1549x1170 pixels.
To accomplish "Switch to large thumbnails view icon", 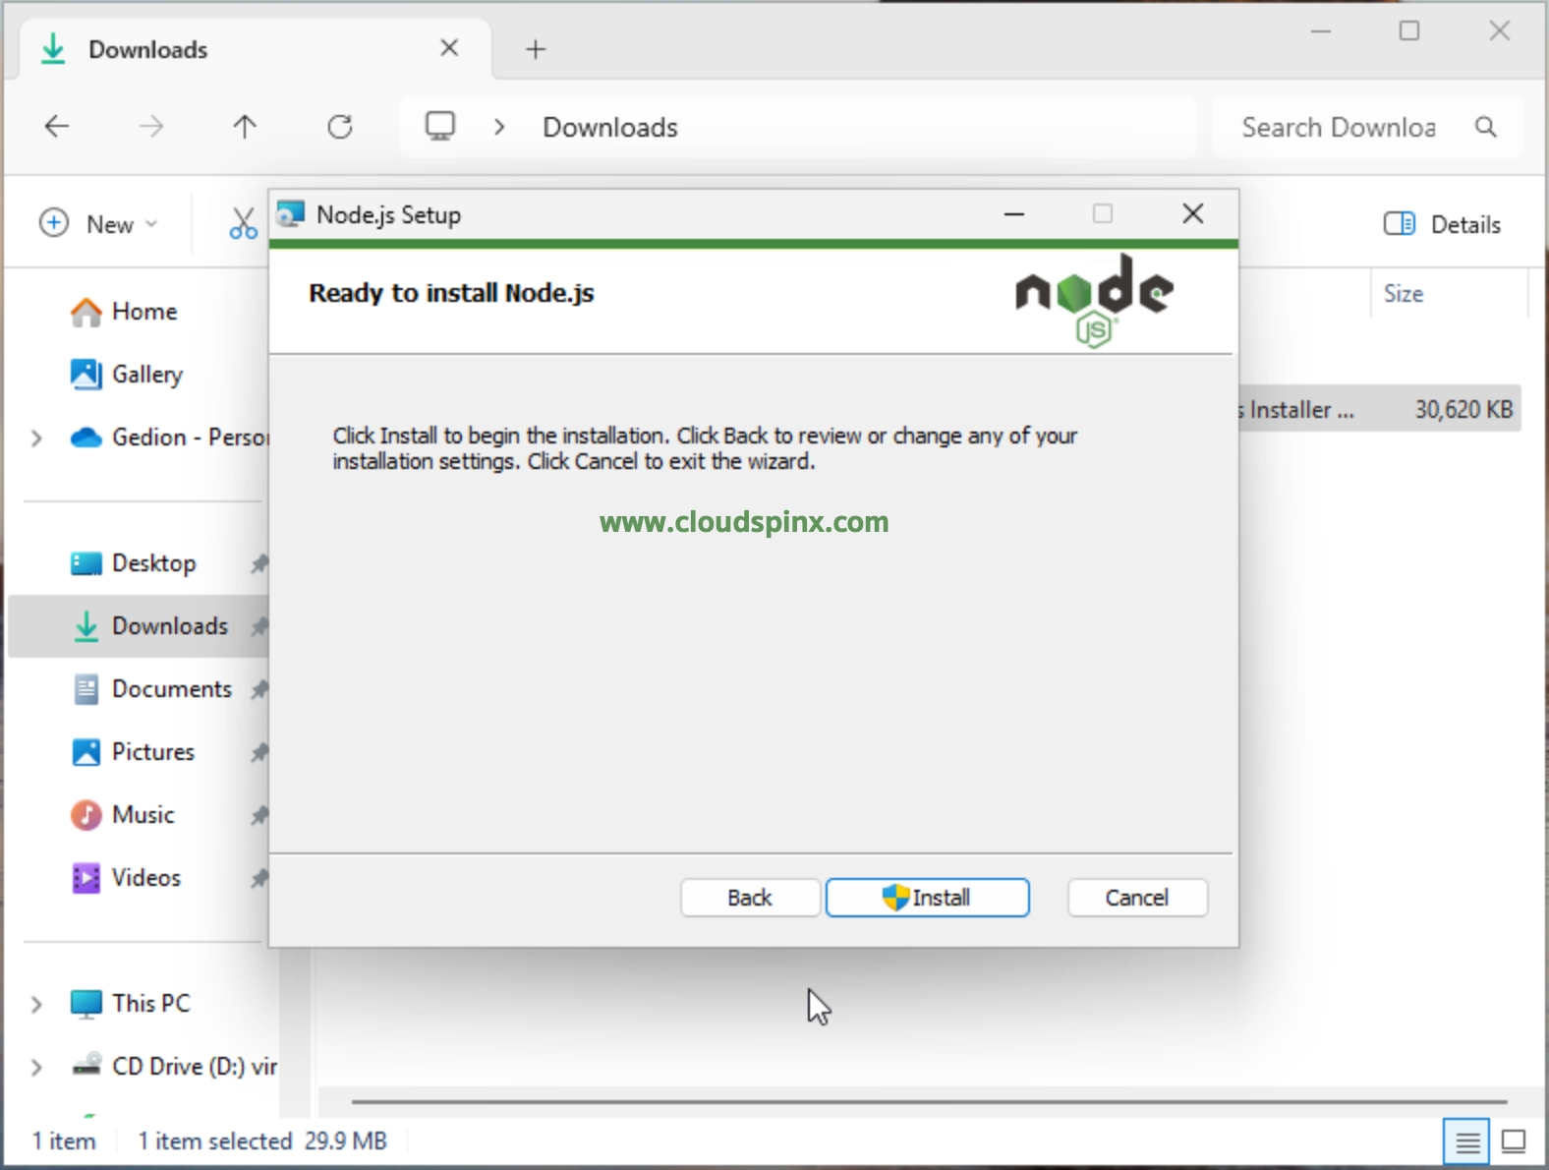I will tap(1514, 1141).
